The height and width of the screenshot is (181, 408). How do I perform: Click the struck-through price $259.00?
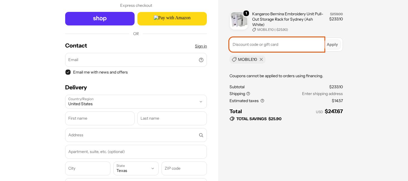pyautogui.click(x=336, y=14)
